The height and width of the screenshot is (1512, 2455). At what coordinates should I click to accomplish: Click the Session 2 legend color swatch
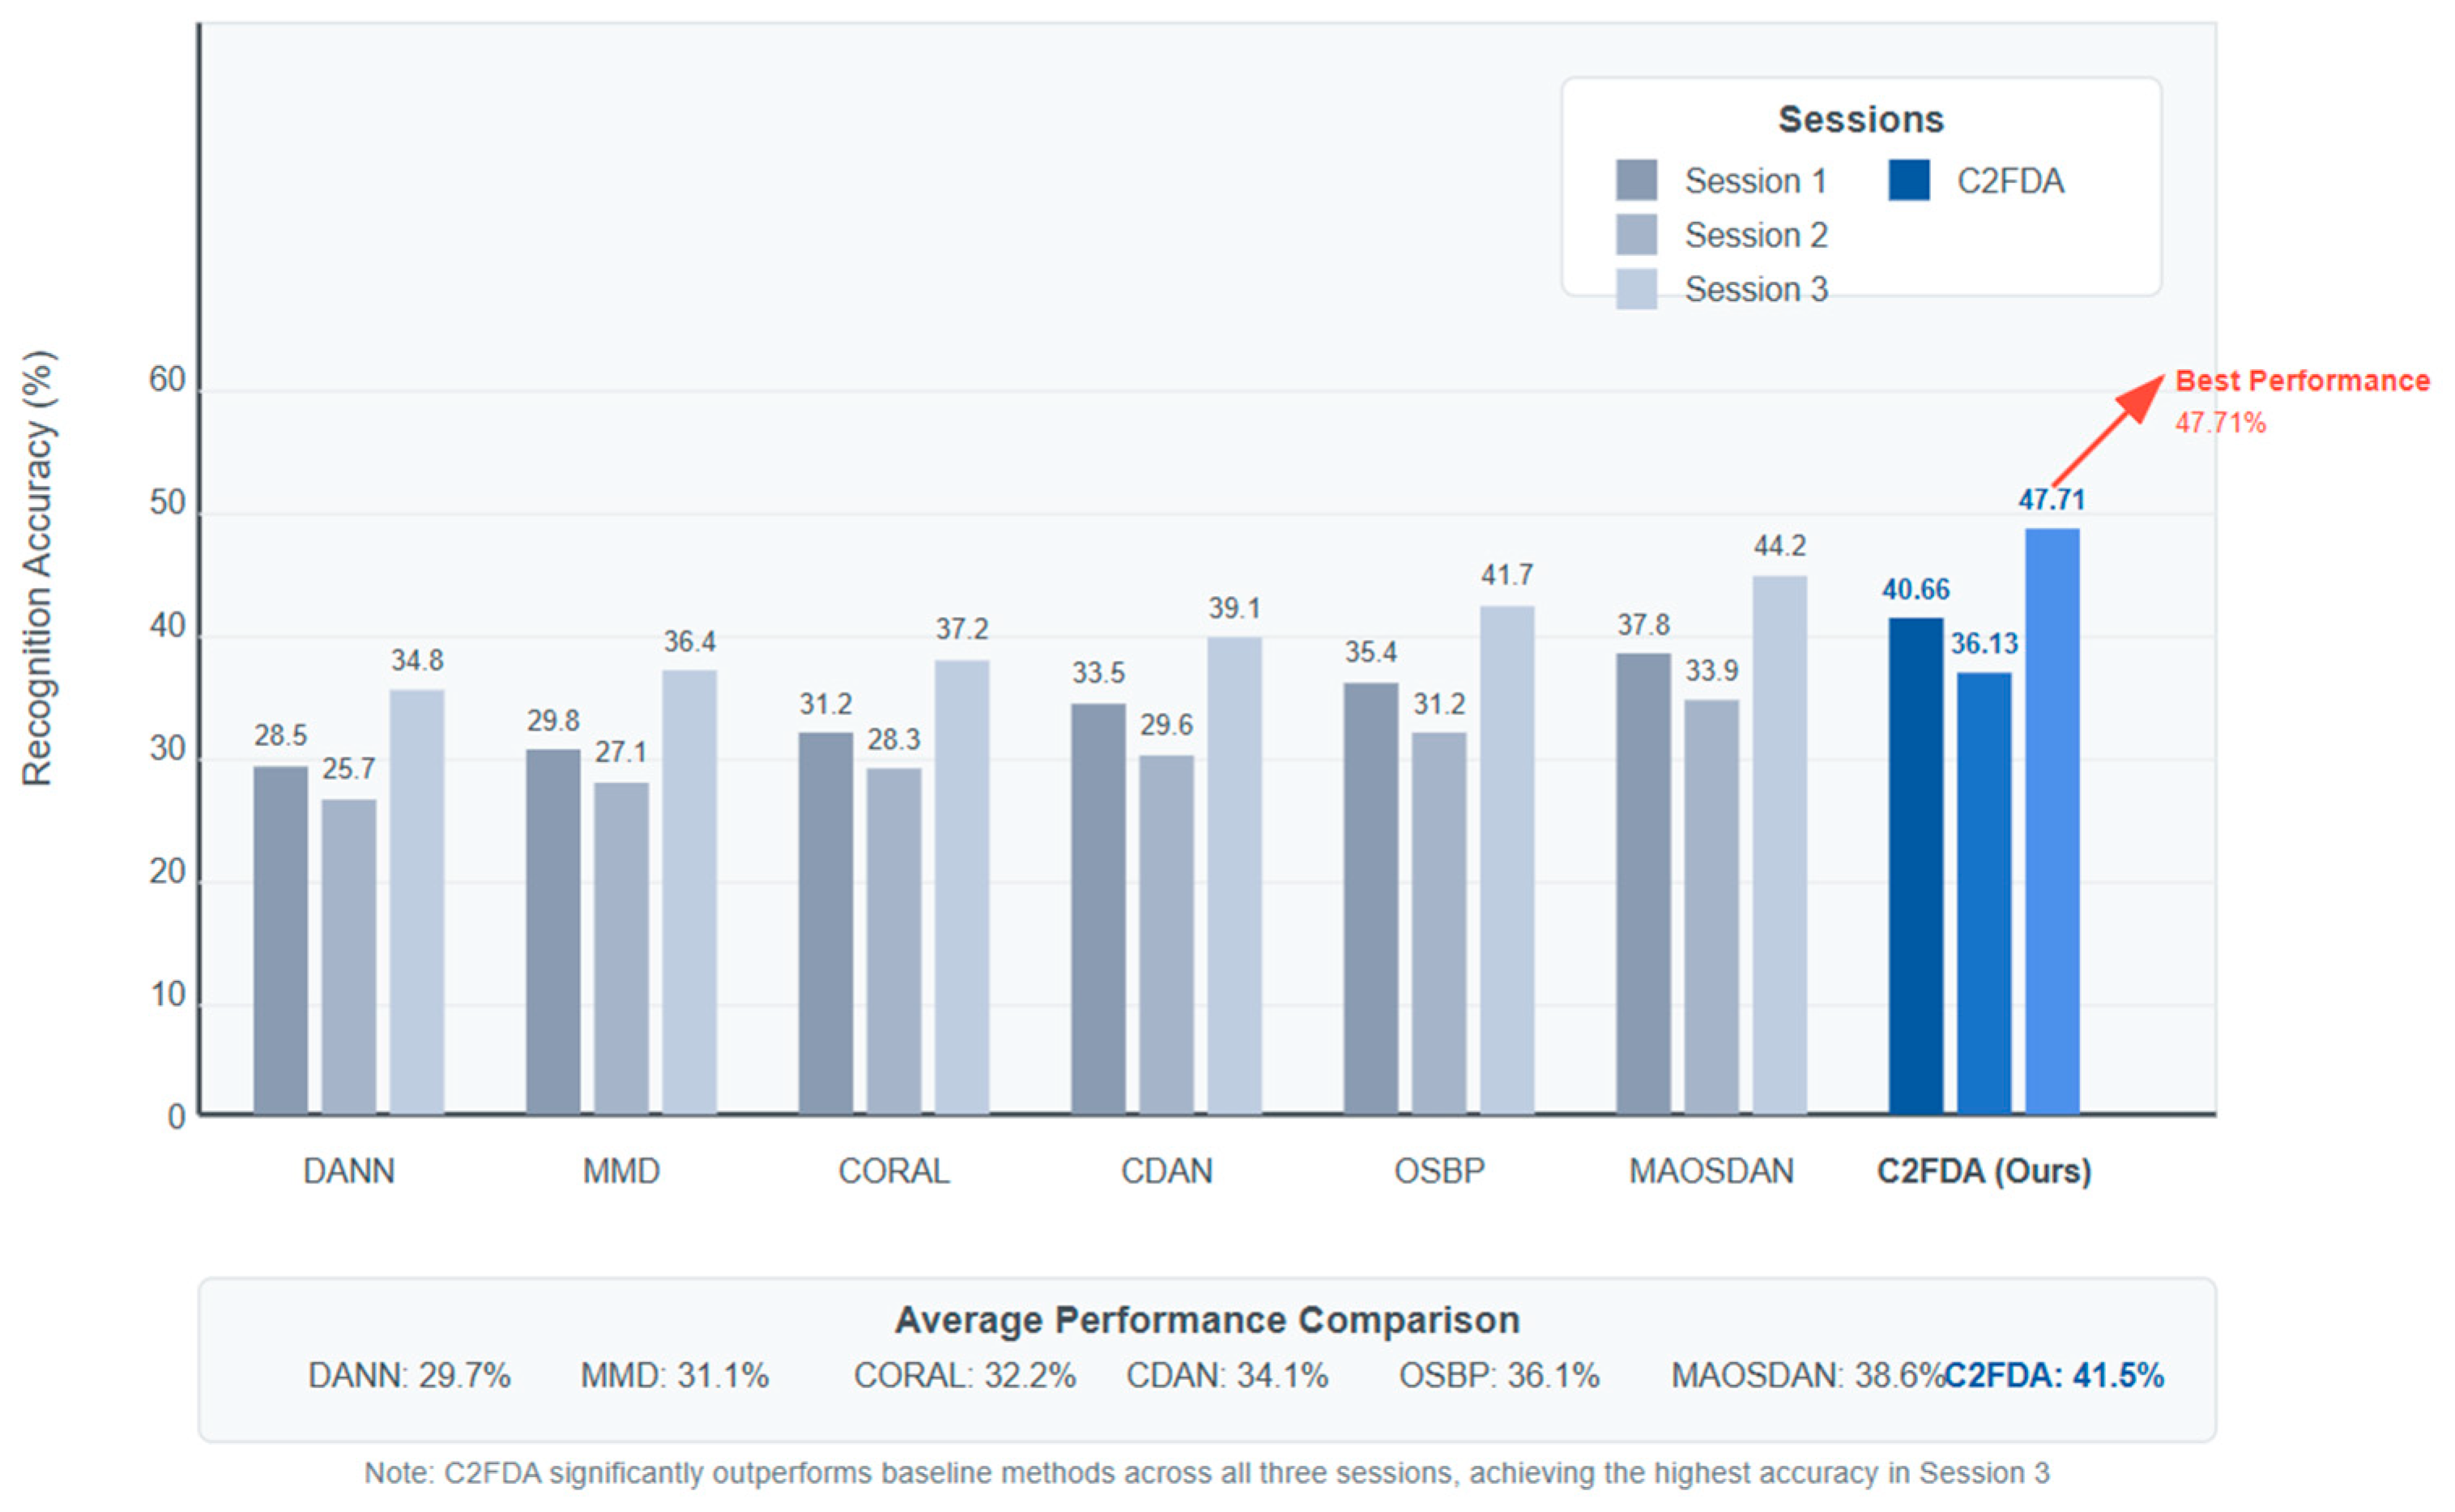click(x=1636, y=235)
